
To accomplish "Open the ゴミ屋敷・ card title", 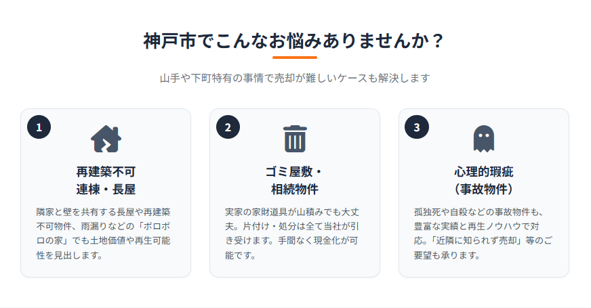I will click(295, 171).
